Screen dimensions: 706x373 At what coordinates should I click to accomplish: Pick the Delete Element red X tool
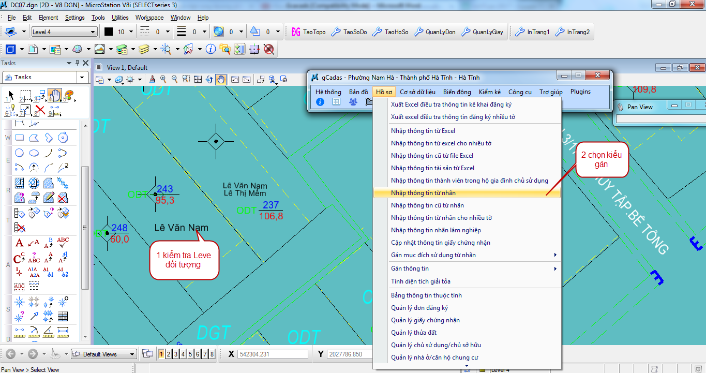click(x=40, y=110)
